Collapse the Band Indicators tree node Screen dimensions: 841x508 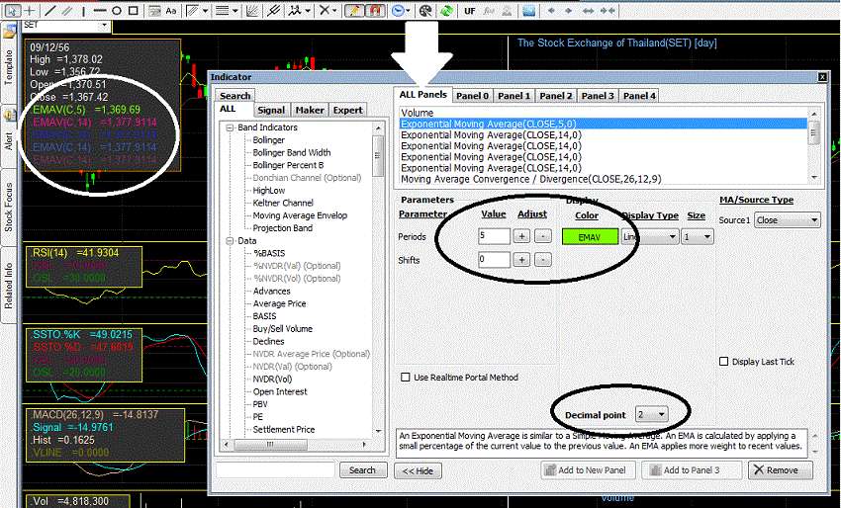(231, 127)
